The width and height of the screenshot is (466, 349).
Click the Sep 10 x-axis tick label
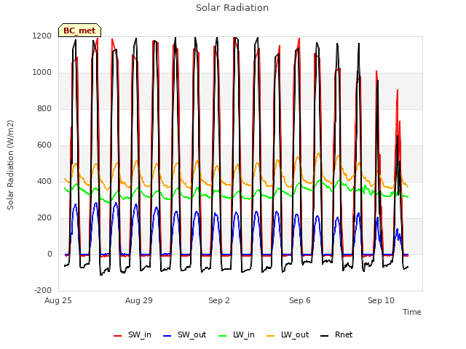tap(381, 300)
